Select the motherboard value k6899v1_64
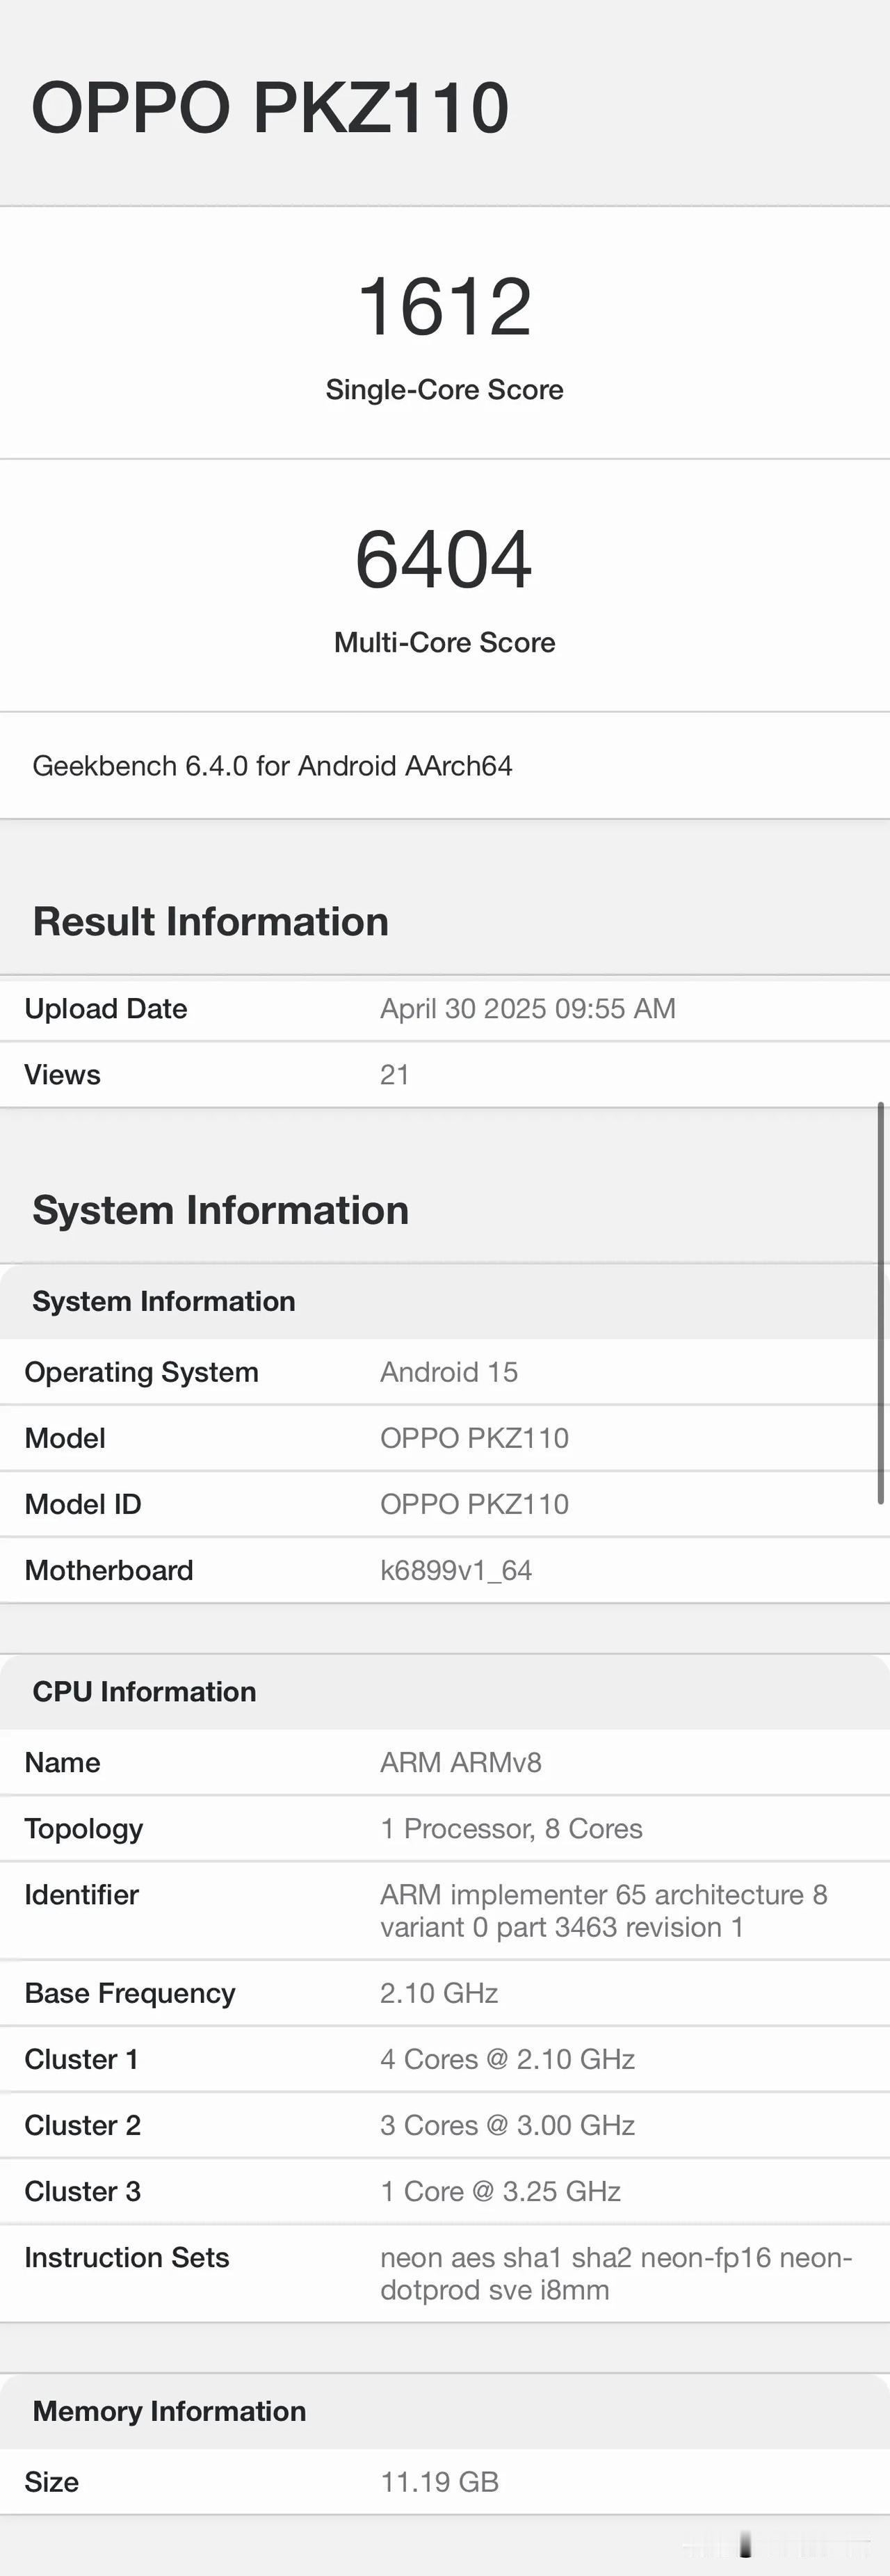The image size is (890, 2576). tap(456, 1571)
